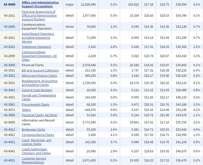This screenshot has width=203, height=165.
Task: Open Bookkeeping, Accounting, and Auditing Clerks link
Action: tap(40, 83)
